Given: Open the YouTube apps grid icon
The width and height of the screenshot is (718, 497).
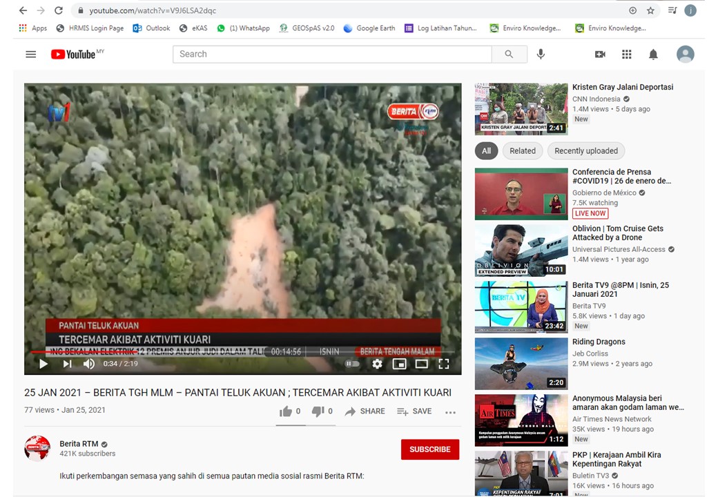Looking at the screenshot, I should tap(626, 55).
